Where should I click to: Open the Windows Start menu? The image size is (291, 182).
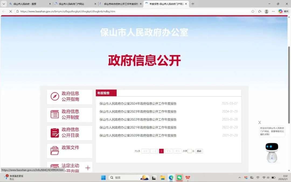click(103, 178)
